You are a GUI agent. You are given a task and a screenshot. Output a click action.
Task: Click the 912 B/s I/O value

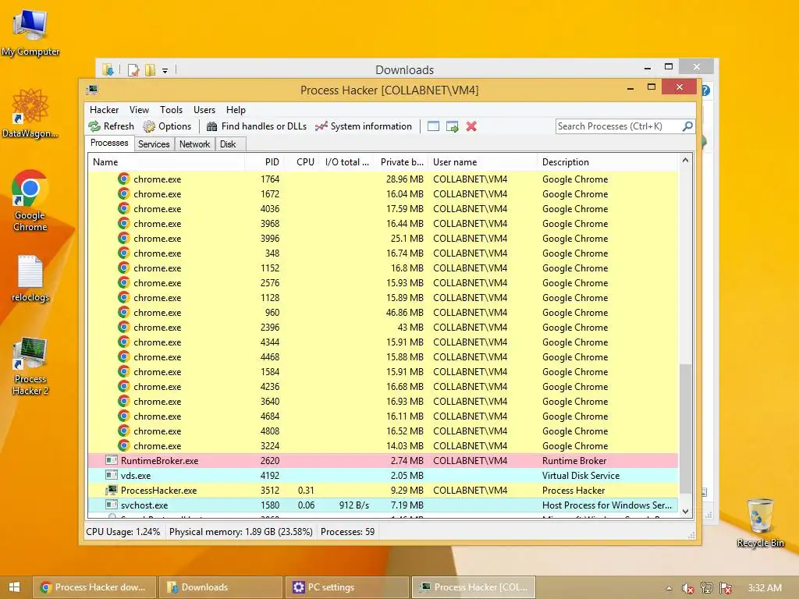pyautogui.click(x=354, y=505)
